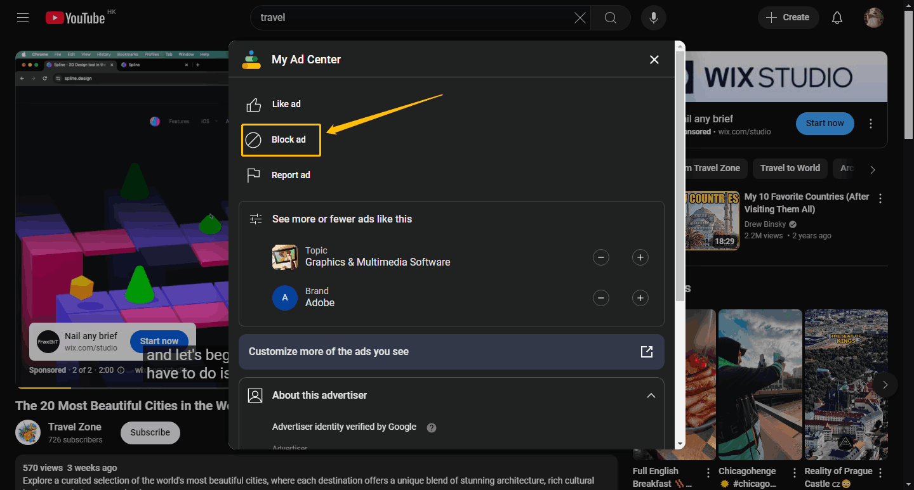This screenshot has width=914, height=490.
Task: Select the Like ad option
Action: point(274,104)
